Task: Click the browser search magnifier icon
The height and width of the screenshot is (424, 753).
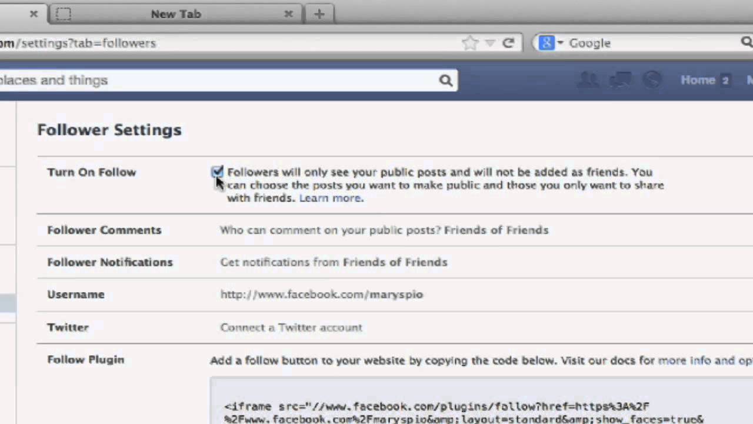Action: click(x=746, y=42)
